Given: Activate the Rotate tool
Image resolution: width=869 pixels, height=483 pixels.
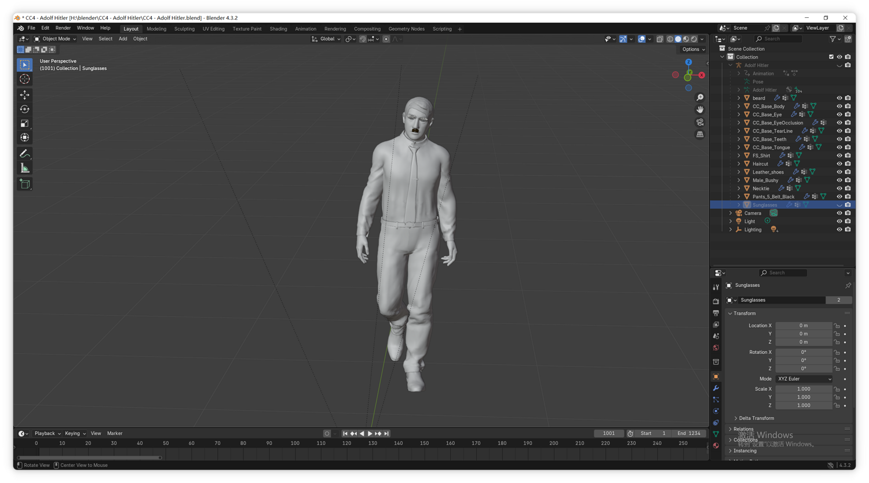Looking at the screenshot, I should click(x=24, y=109).
